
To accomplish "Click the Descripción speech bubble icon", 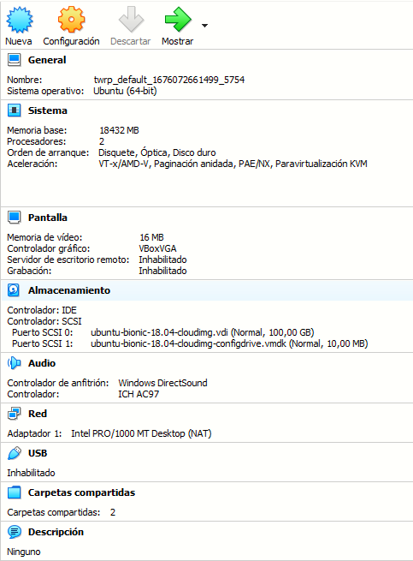I will click(x=15, y=532).
